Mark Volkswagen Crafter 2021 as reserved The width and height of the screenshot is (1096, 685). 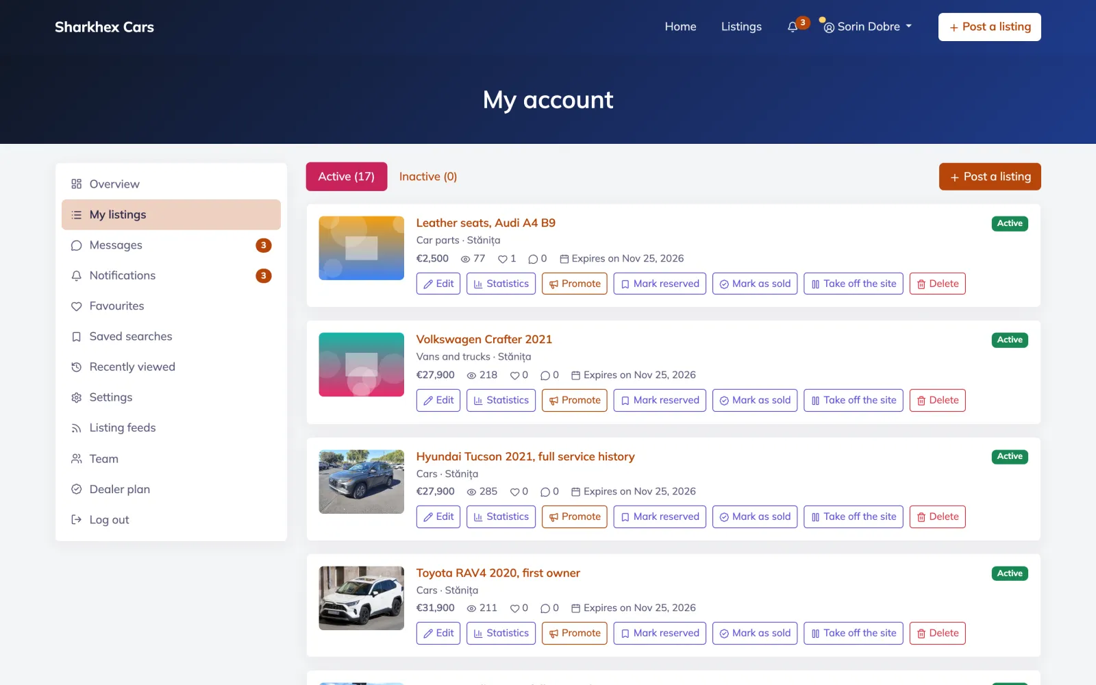tap(660, 400)
